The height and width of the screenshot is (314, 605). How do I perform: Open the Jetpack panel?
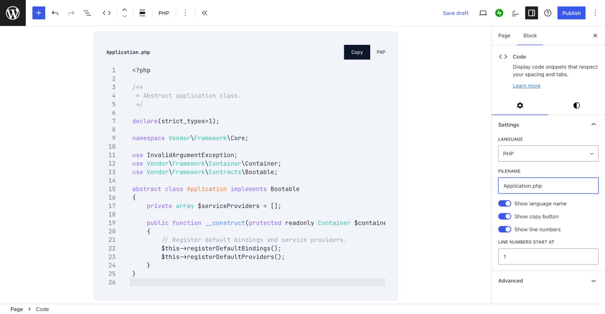(x=499, y=13)
